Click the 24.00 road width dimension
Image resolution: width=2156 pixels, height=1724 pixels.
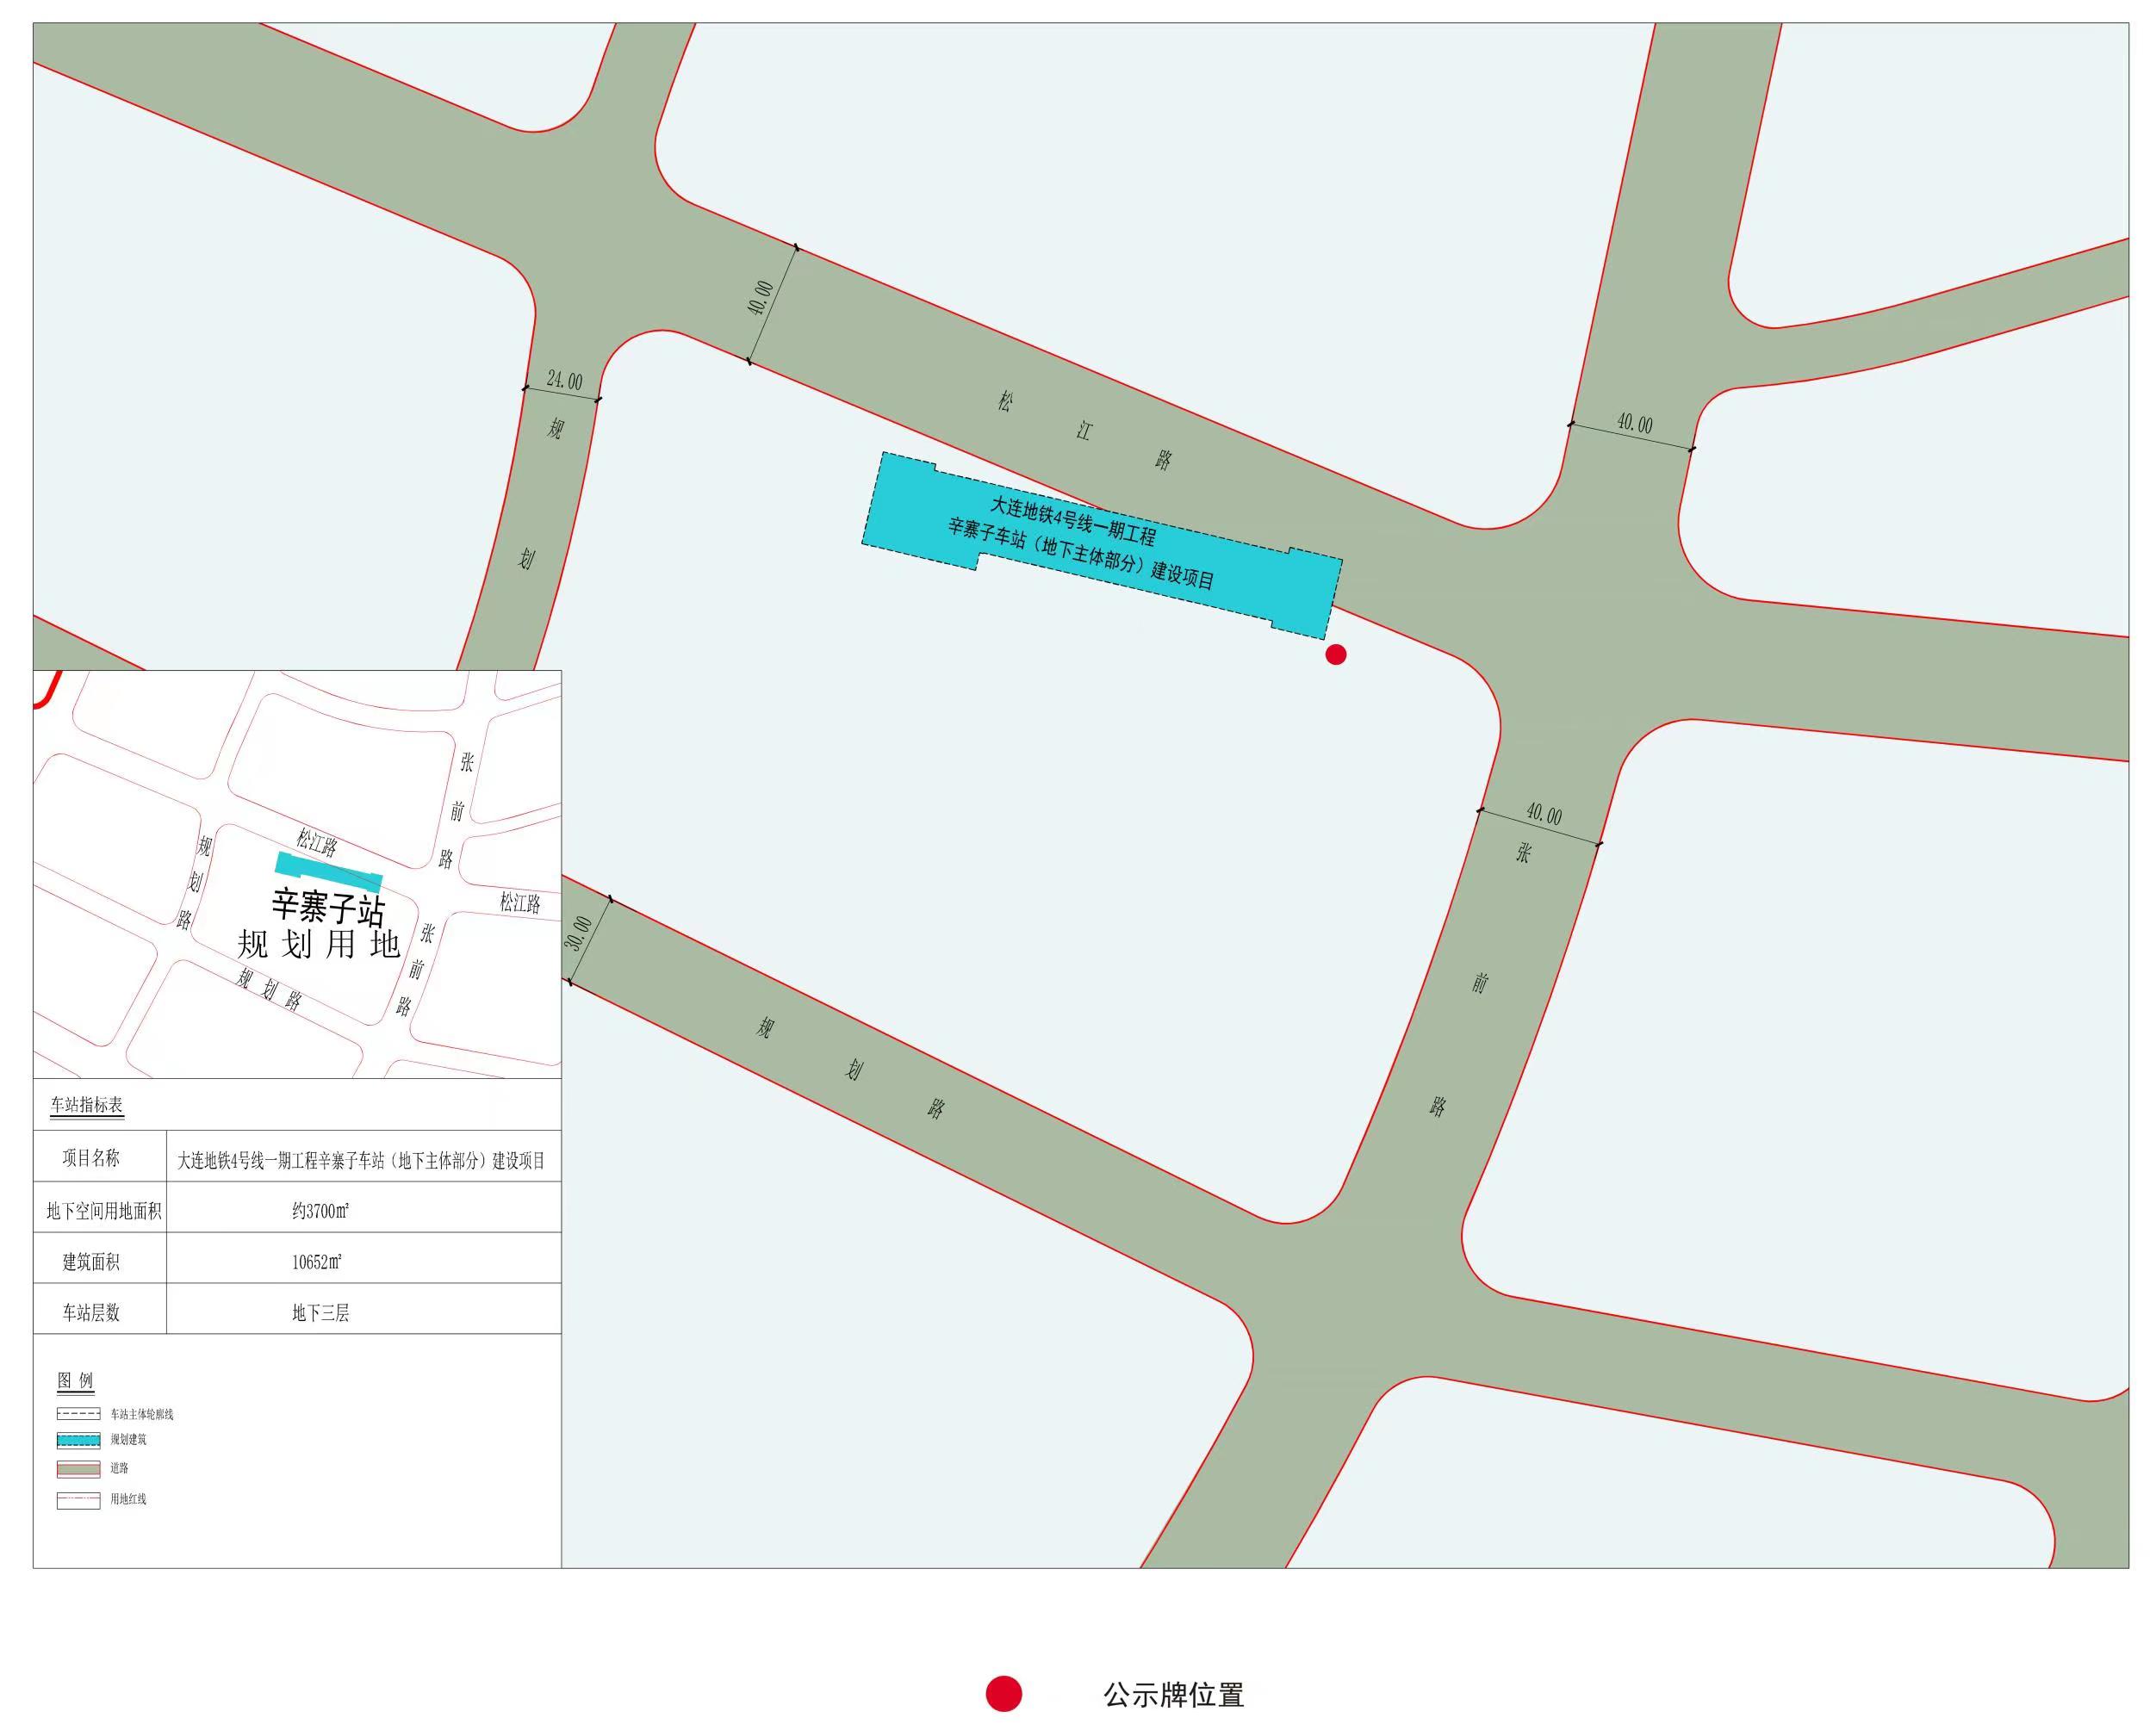click(564, 380)
